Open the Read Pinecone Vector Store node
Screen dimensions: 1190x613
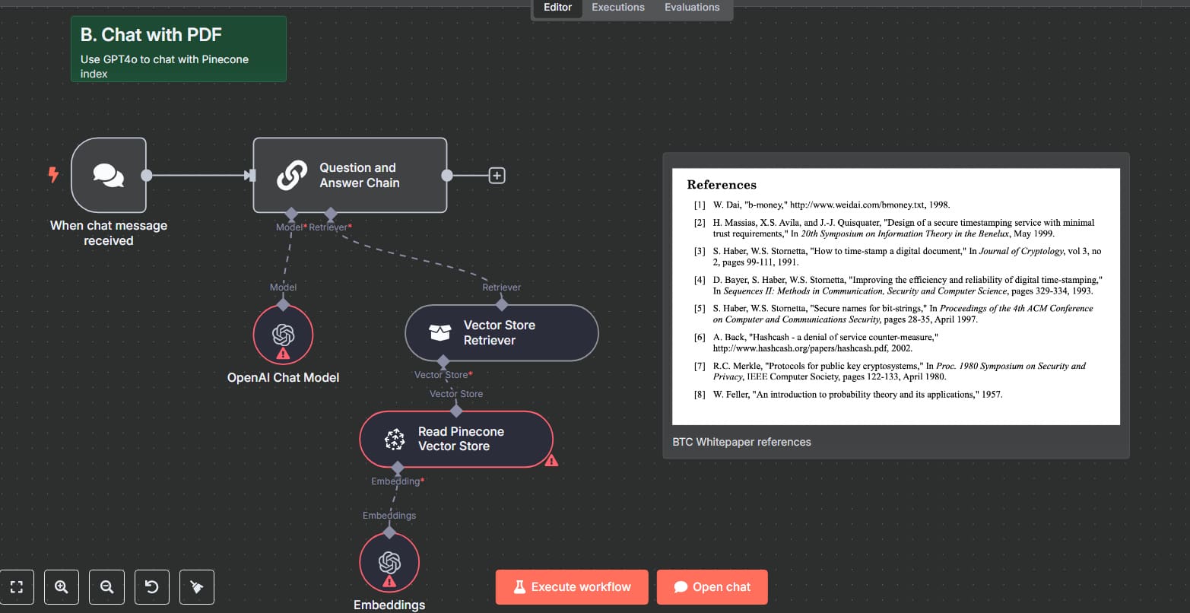(x=455, y=439)
